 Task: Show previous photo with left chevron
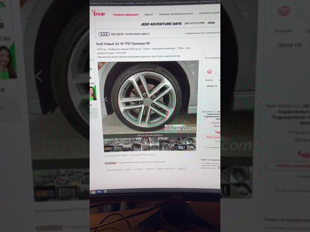point(106,99)
